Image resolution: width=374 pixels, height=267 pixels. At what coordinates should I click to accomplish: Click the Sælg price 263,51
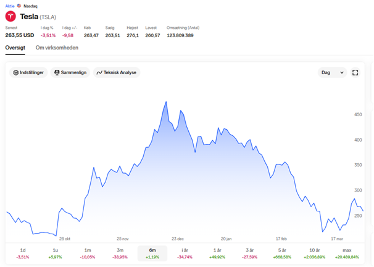click(x=112, y=35)
